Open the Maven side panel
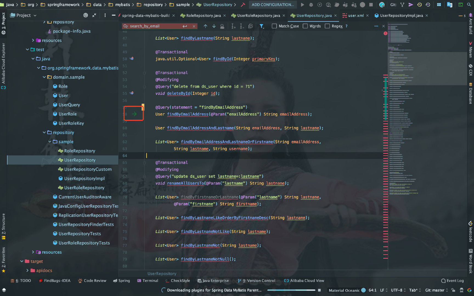This screenshot has height=296, width=474. coord(470,49)
